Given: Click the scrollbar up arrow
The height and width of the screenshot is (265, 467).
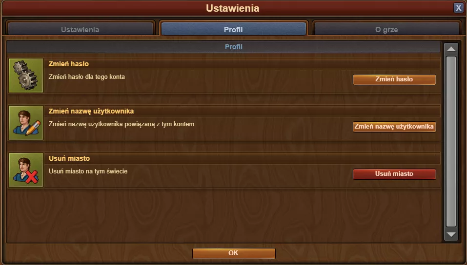Looking at the screenshot, I should (x=451, y=49).
